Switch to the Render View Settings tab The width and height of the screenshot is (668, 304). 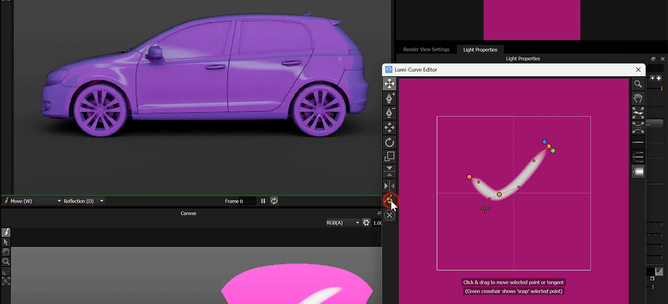(426, 50)
